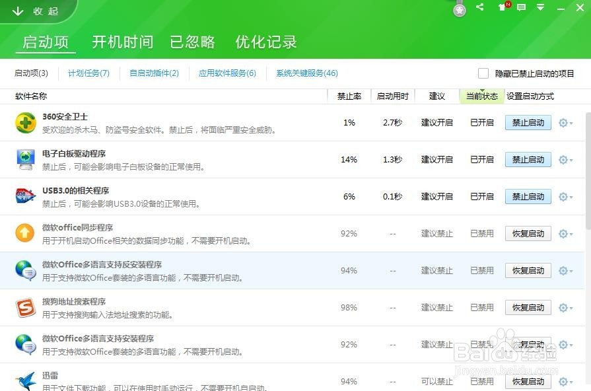
Task: Open the feedback message icon
Action: 521,7
